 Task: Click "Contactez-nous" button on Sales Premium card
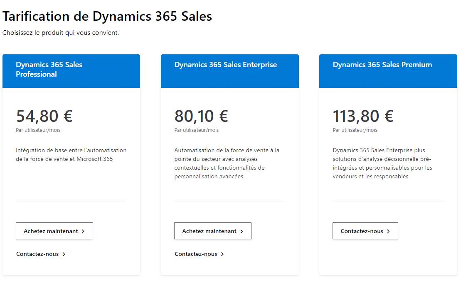365,231
